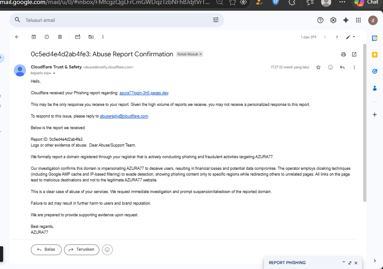Open the REPORT PHISHING compose header
The image size is (383, 269).
(x=287, y=263)
